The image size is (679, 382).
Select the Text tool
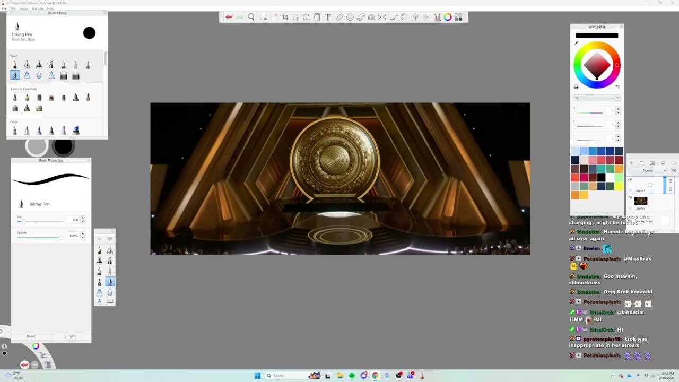click(328, 18)
